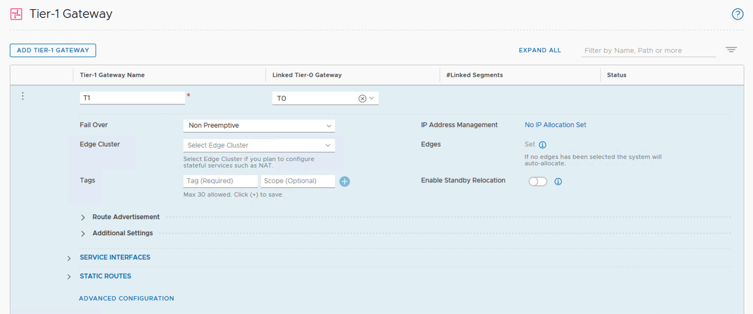Click the plus icon to save tag
Viewport: 753px width, 314px height.
345,182
